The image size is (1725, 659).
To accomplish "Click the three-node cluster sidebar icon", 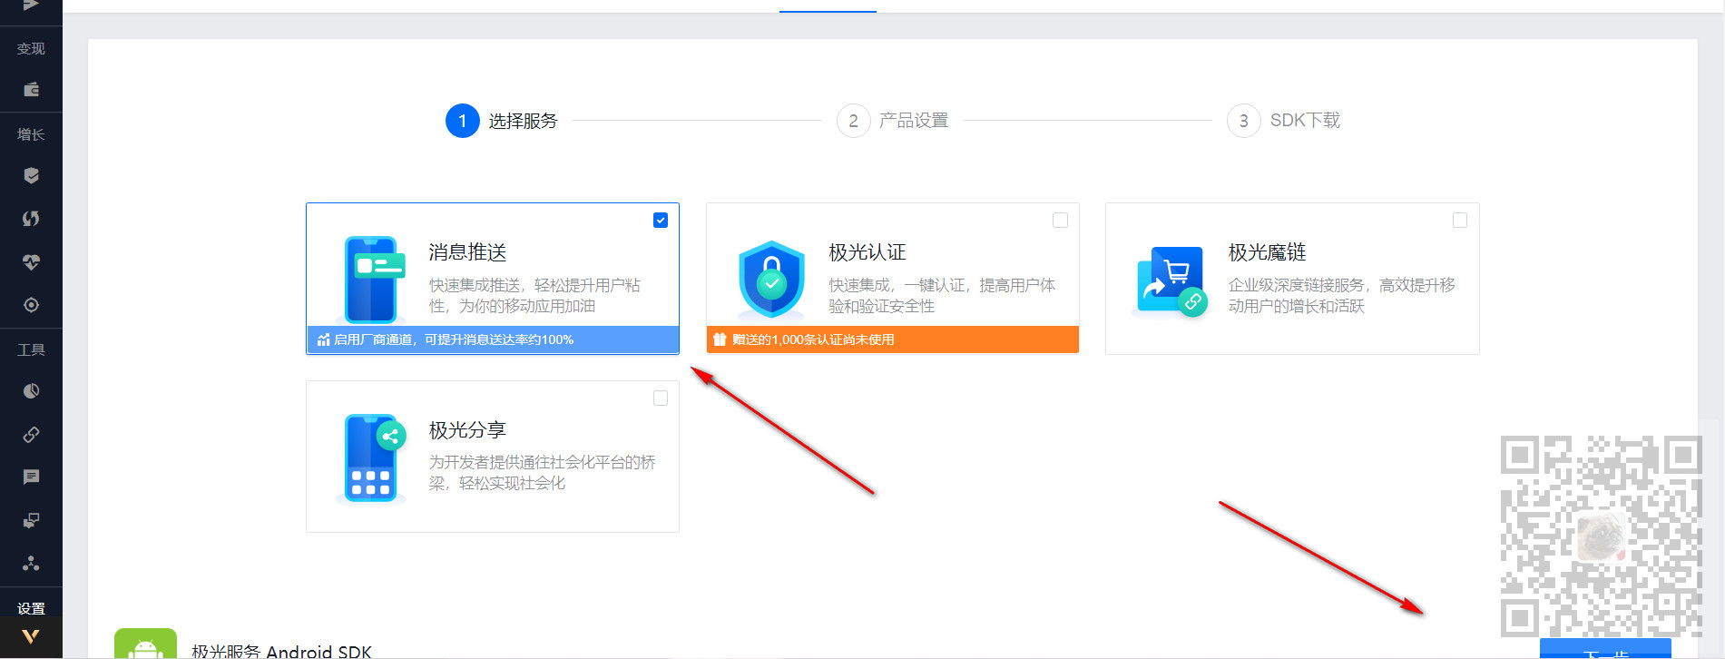I will (31, 564).
